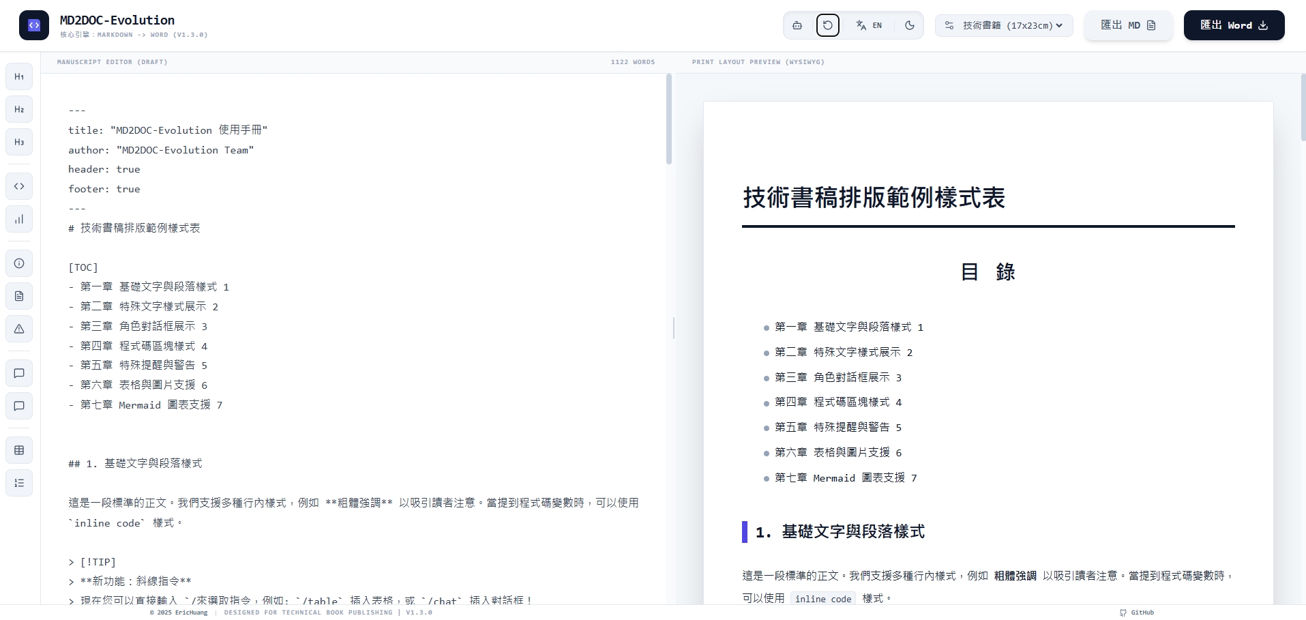The width and height of the screenshot is (1306, 620).
Task: Open the 技術書籍 (17x23cm) page size dropdown
Action: point(1004,25)
